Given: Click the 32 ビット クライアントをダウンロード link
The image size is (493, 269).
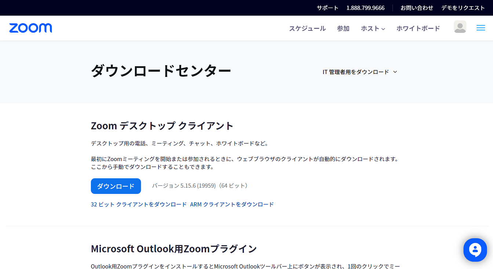Looking at the screenshot, I should pyautogui.click(x=139, y=204).
